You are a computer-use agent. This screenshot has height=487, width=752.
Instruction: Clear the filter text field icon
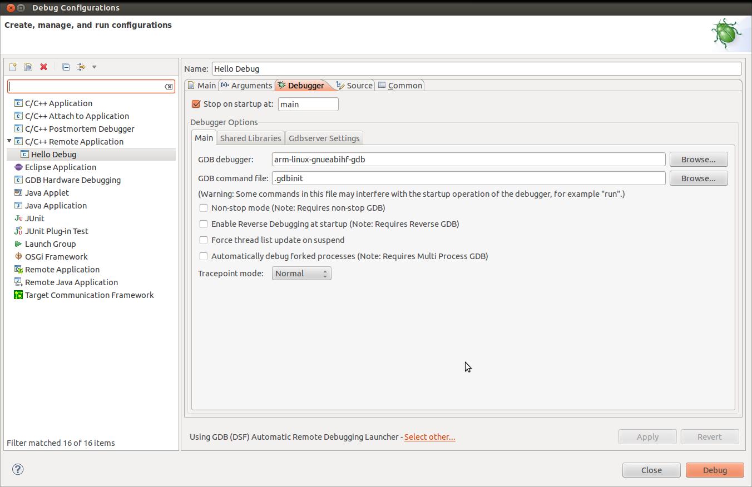(169, 87)
